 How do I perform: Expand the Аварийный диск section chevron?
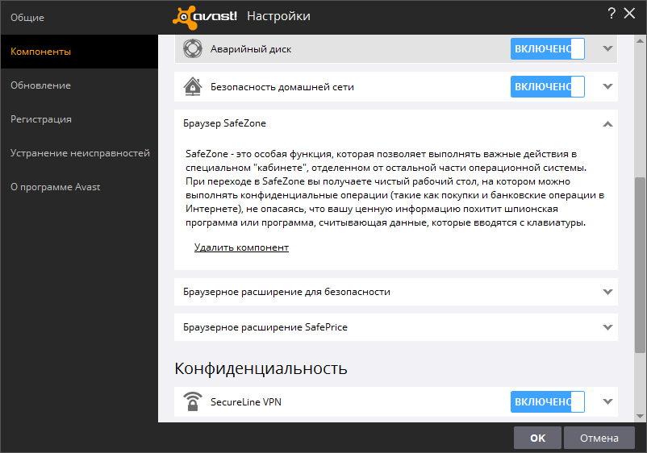pyautogui.click(x=607, y=48)
